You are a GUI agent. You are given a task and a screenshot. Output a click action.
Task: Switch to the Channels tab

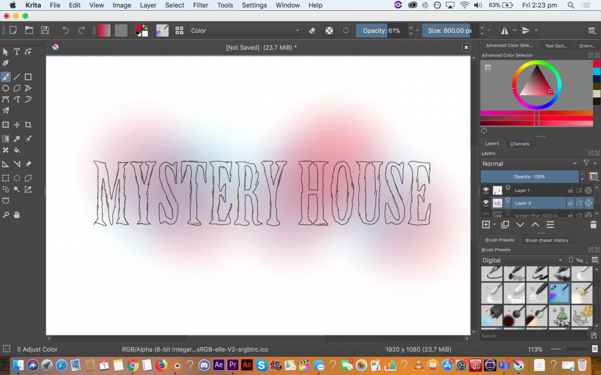520,144
